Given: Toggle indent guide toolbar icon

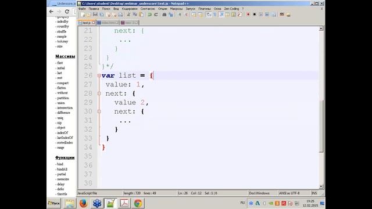Looking at the screenshot, I should [221, 15].
